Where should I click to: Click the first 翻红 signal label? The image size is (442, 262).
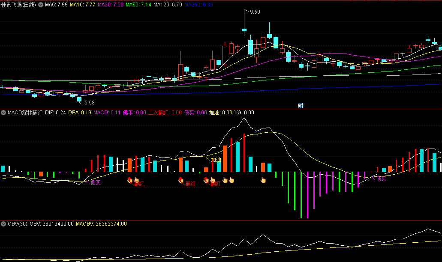tap(139, 184)
